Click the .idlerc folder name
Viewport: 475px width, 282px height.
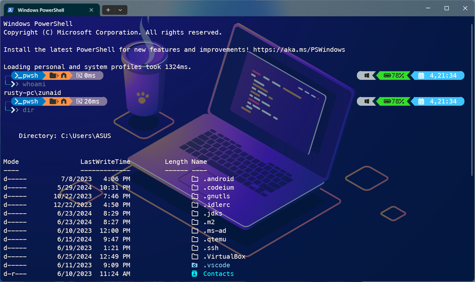(x=216, y=204)
